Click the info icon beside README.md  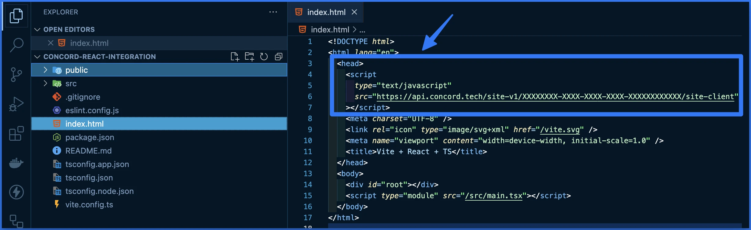pyautogui.click(x=57, y=151)
